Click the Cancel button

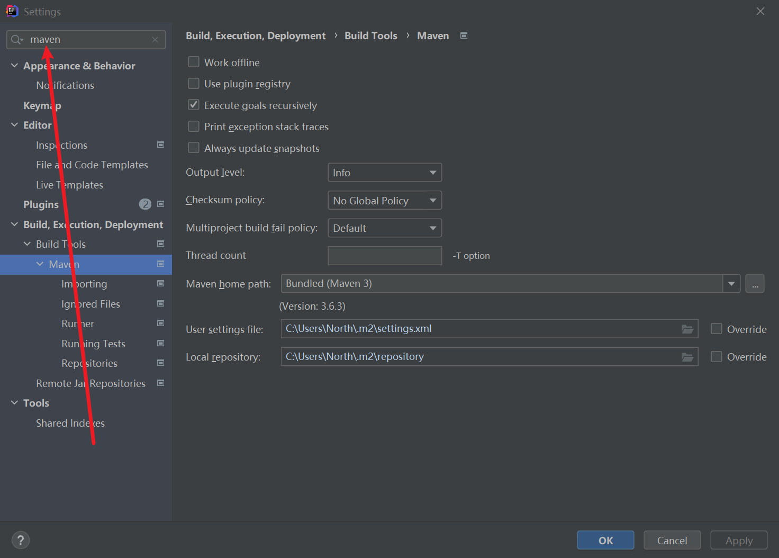[672, 541]
